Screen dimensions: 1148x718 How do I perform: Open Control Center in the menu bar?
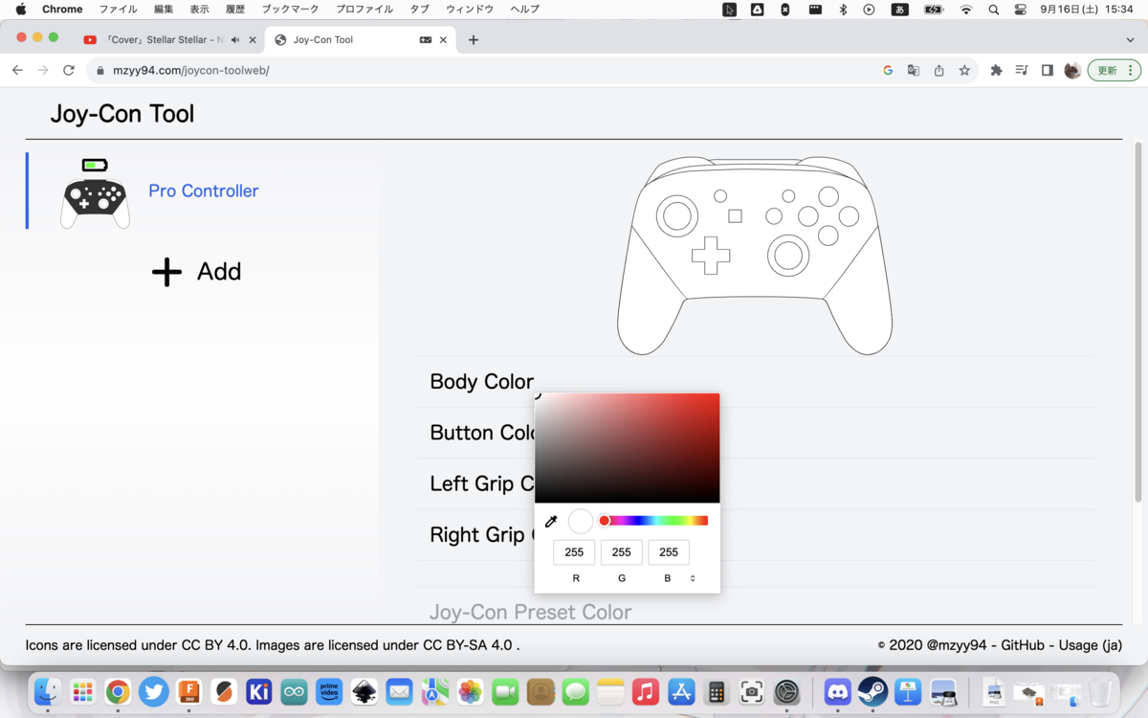click(1020, 10)
